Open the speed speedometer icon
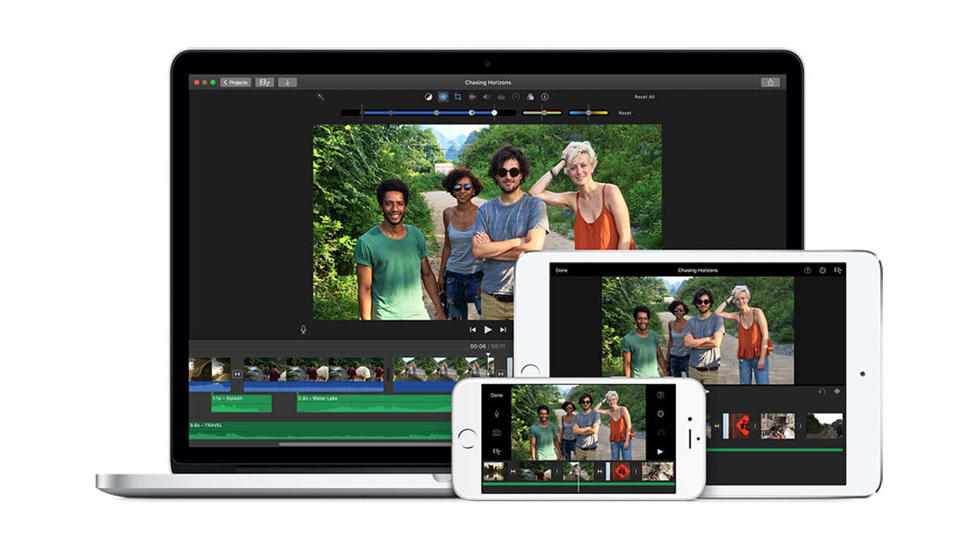Image resolution: width=976 pixels, height=549 pixels. point(515,97)
